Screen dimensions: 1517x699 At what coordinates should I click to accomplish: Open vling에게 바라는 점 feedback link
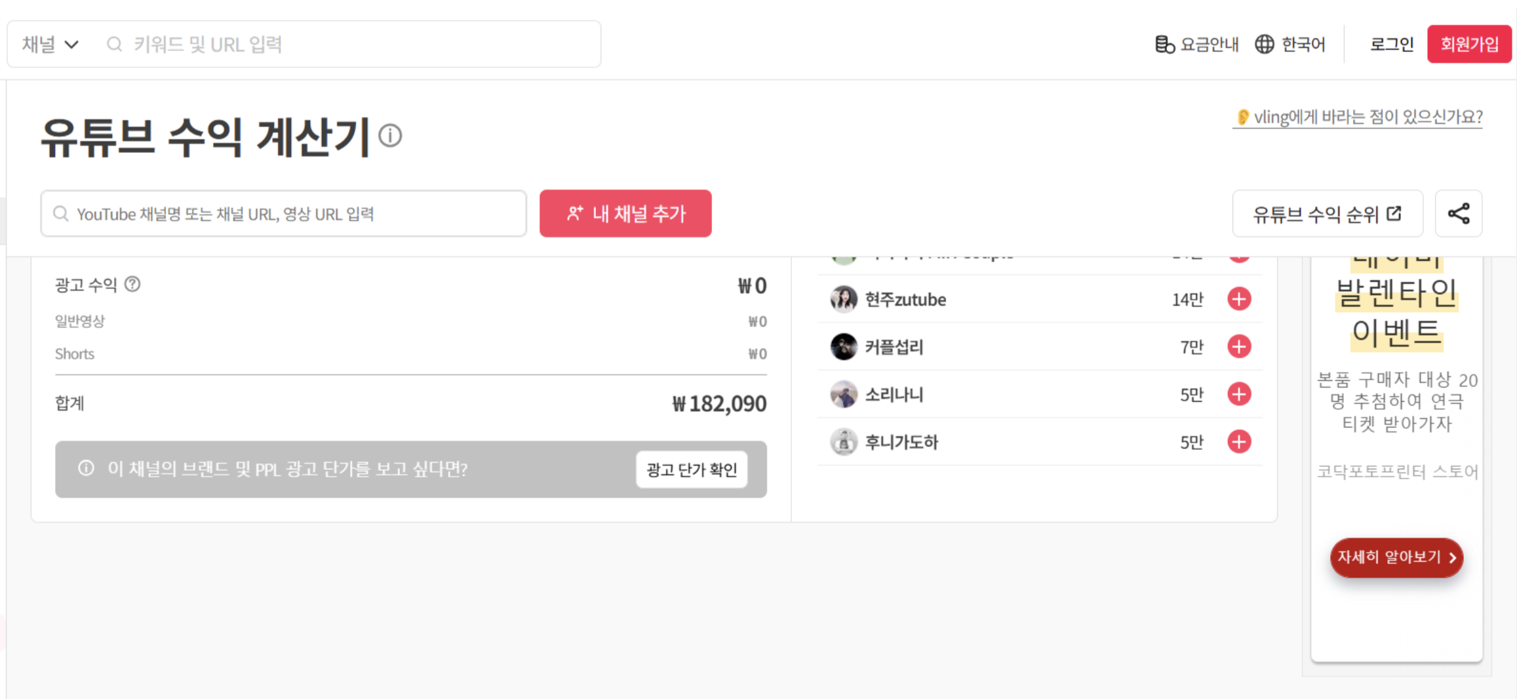pyautogui.click(x=1358, y=117)
